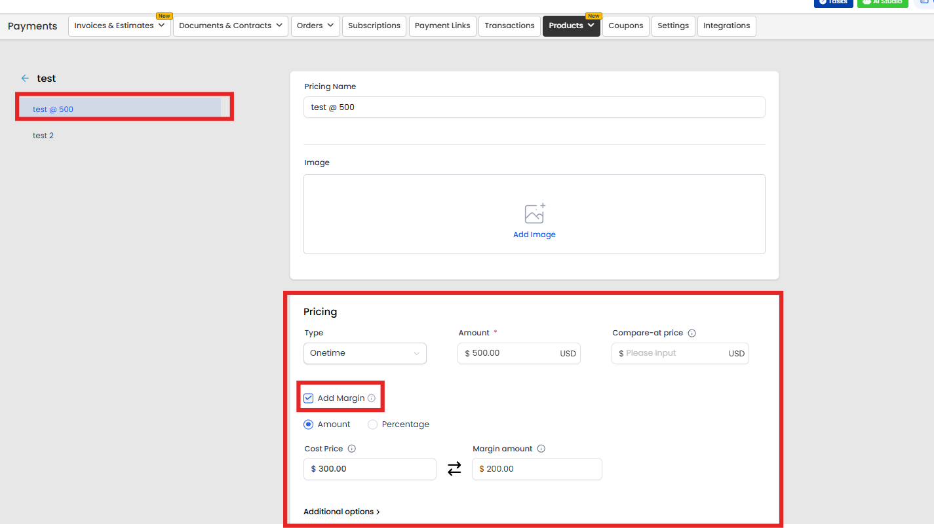Image resolution: width=934 pixels, height=528 pixels.
Task: Click info icon next to Add Margin
Action: tap(372, 398)
